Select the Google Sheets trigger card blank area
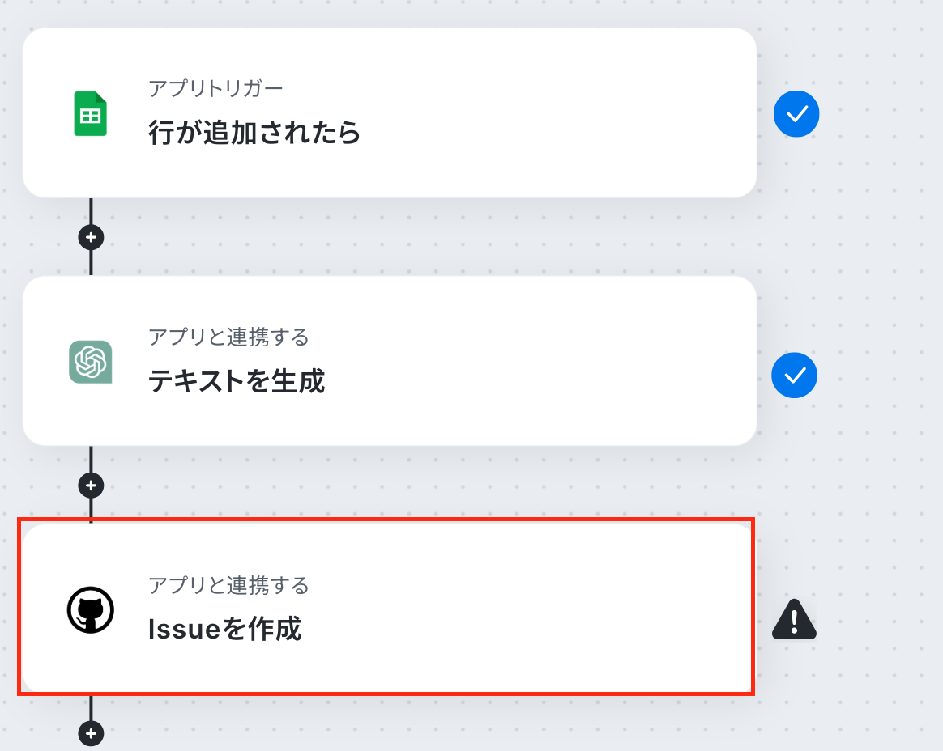Image resolution: width=943 pixels, height=751 pixels. [541, 113]
